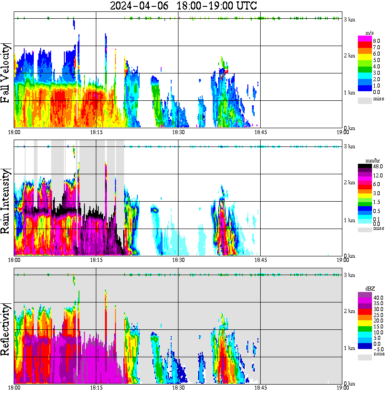This screenshot has width=388, height=396.
Task: Click the title date 2024-04-06 18:00-19:00 UTC
Action: [x=183, y=5]
